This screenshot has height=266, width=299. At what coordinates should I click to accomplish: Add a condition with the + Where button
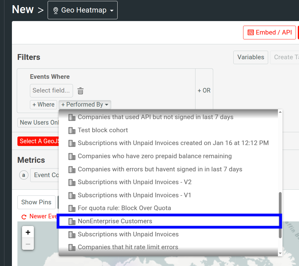[x=43, y=104]
